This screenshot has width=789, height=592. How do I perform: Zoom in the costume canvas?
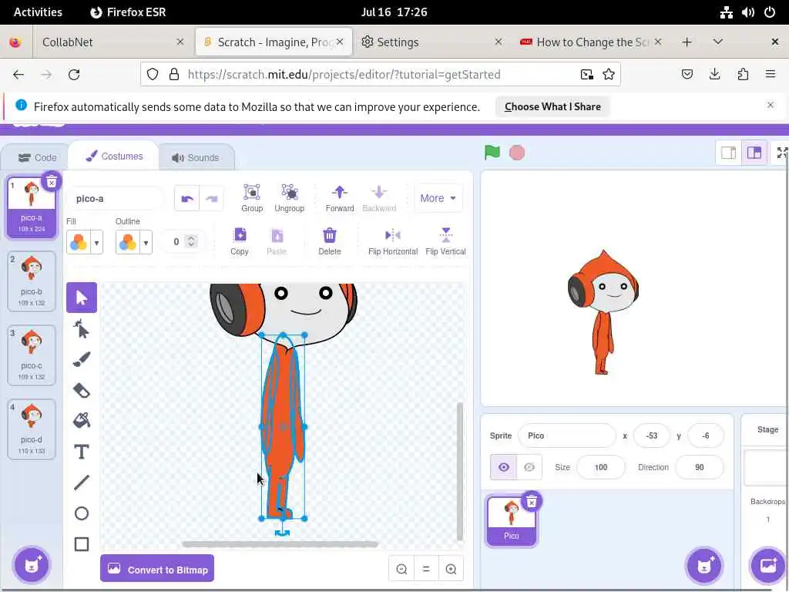pyautogui.click(x=451, y=569)
